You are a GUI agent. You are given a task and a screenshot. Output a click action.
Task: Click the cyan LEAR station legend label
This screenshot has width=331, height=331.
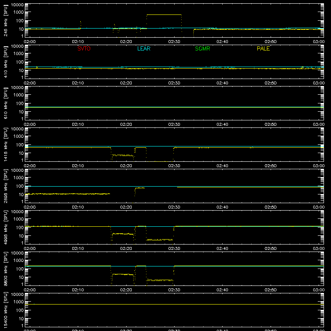pos(144,48)
